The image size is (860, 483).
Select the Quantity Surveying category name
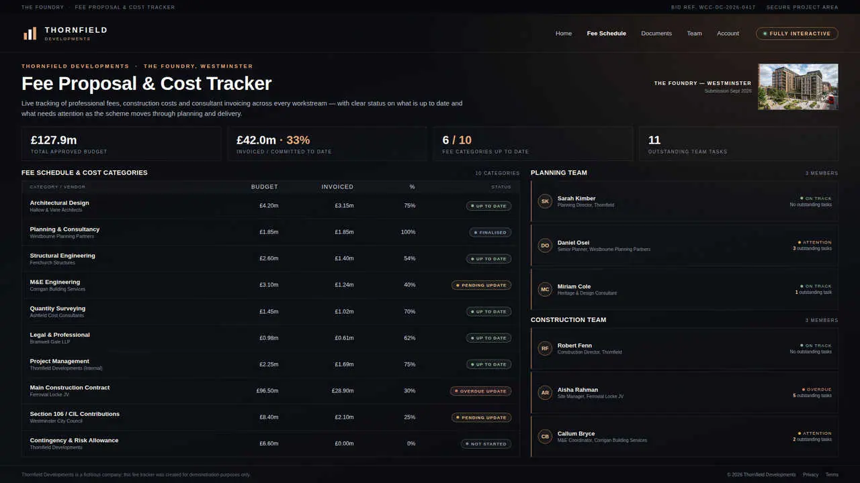[58, 309]
